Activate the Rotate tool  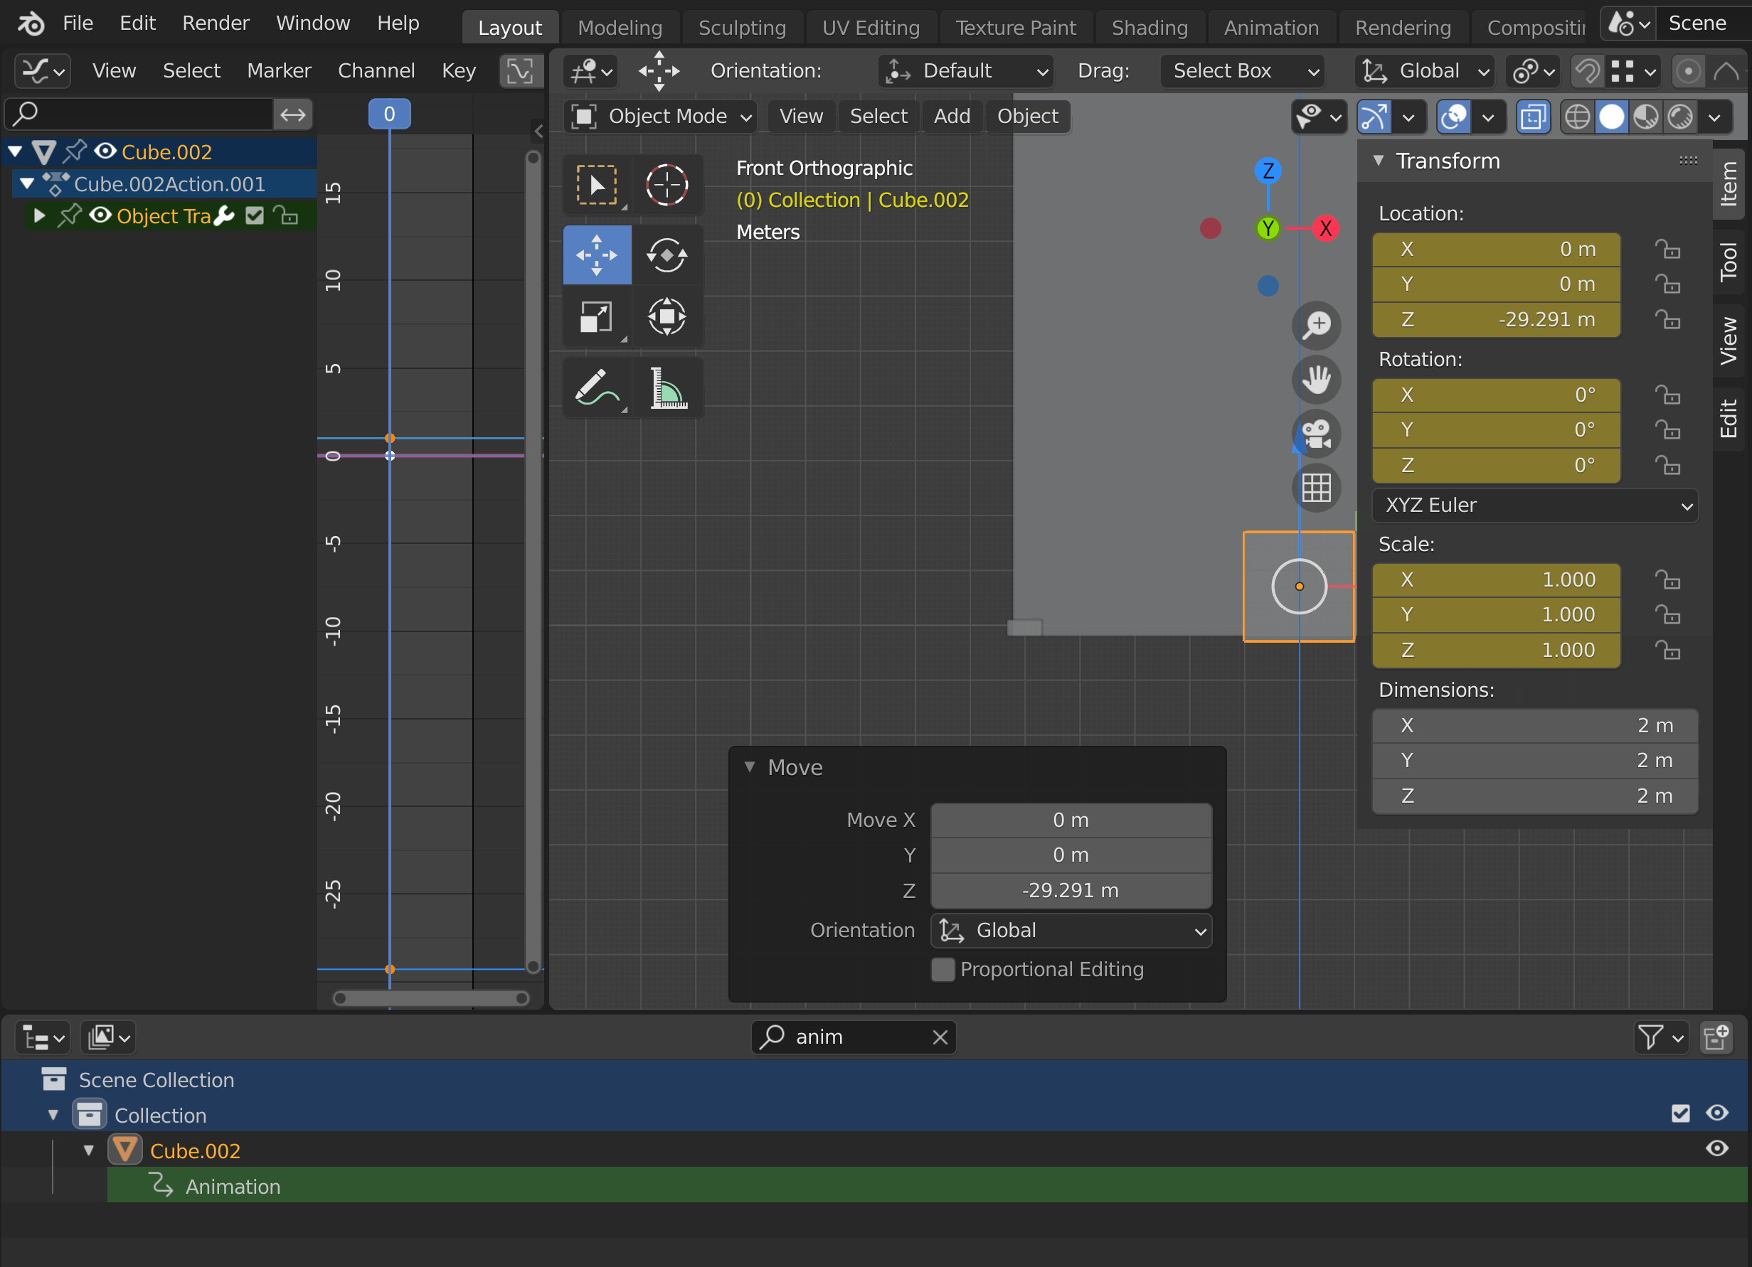666,255
